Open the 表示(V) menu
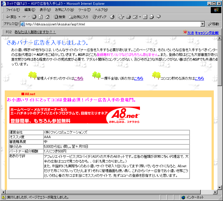The width and height of the screenshot is (223, 201). pyautogui.click(x=45, y=10)
